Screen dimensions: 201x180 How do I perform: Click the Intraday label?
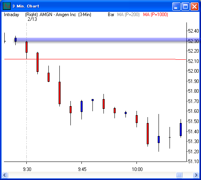(x=11, y=15)
